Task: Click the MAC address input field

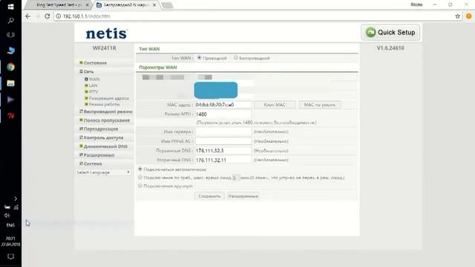Action: (223, 105)
